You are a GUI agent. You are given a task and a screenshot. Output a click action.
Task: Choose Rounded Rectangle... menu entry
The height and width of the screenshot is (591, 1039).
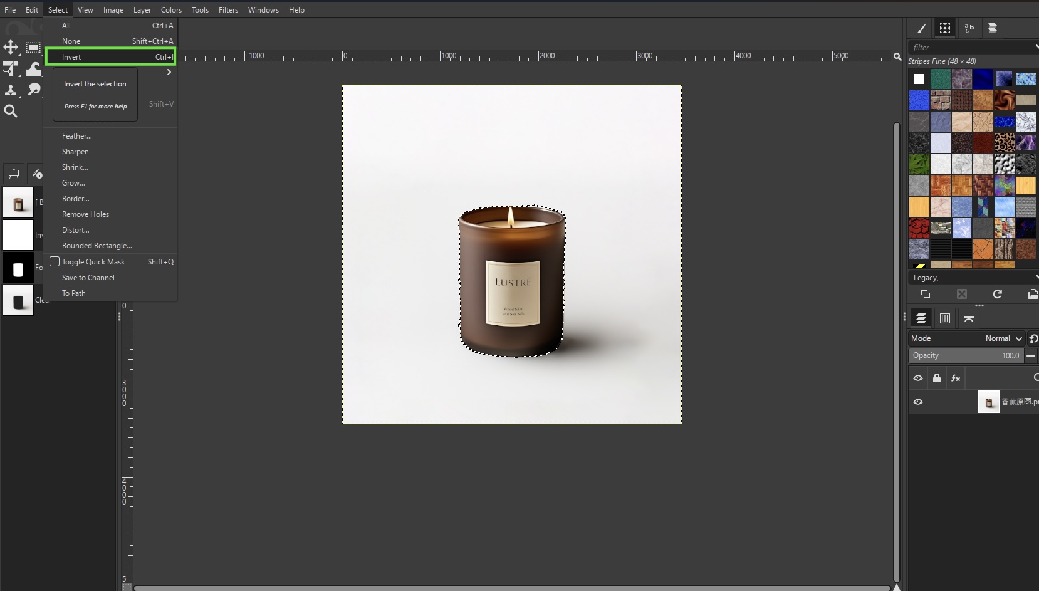click(110, 246)
